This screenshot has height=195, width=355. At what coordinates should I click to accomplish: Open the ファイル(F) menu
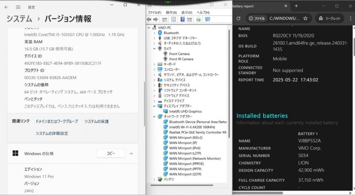(154, 12)
